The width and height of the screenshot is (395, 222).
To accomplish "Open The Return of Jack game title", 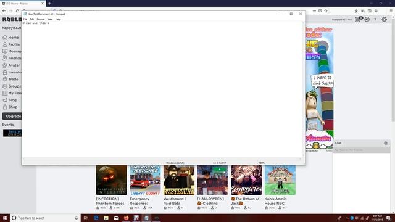I will pos(245,201).
